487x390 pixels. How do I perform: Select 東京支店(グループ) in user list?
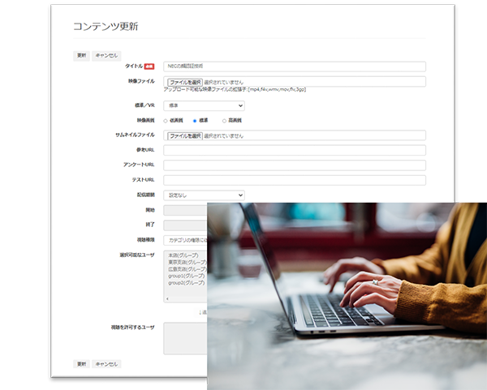[x=187, y=262]
